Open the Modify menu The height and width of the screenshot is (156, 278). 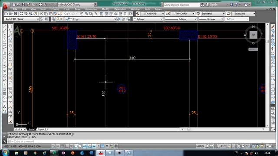pos(106,9)
